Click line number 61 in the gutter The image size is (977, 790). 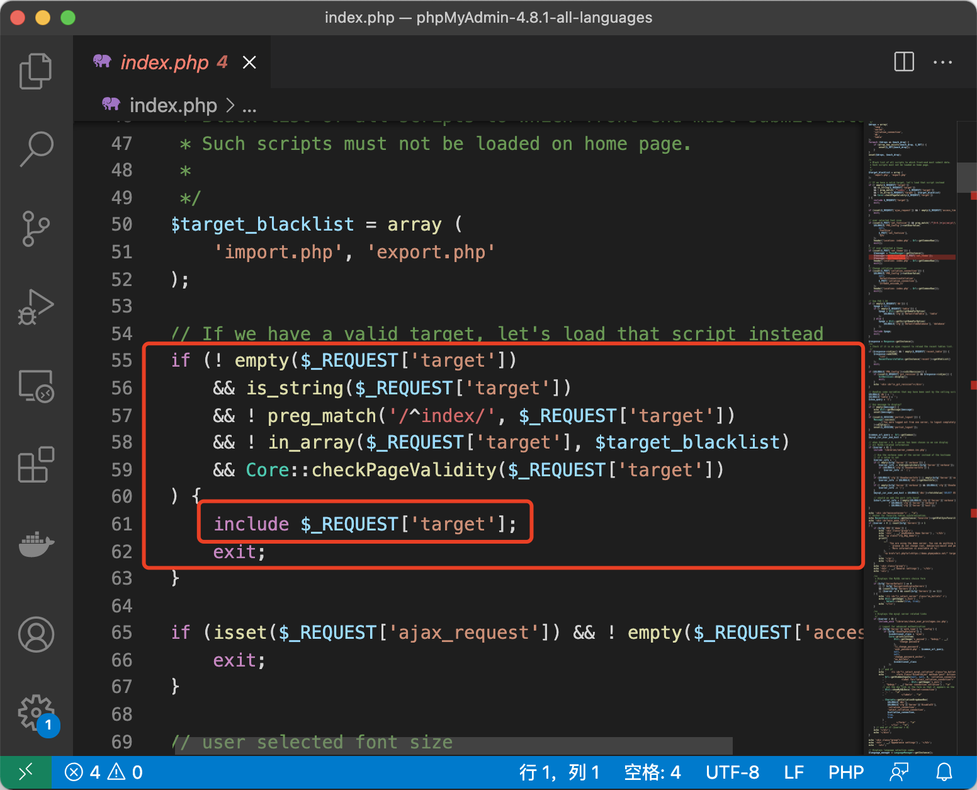point(121,524)
